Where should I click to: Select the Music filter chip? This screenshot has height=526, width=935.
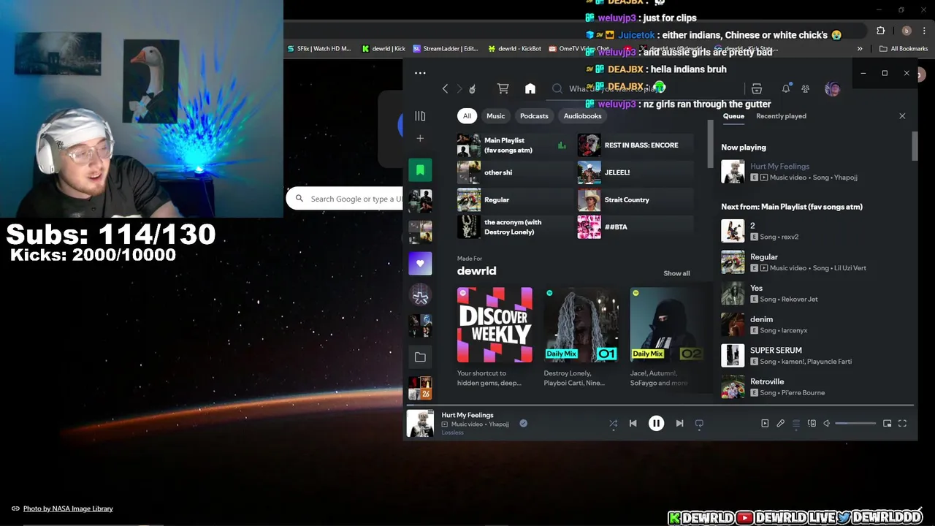(x=495, y=116)
